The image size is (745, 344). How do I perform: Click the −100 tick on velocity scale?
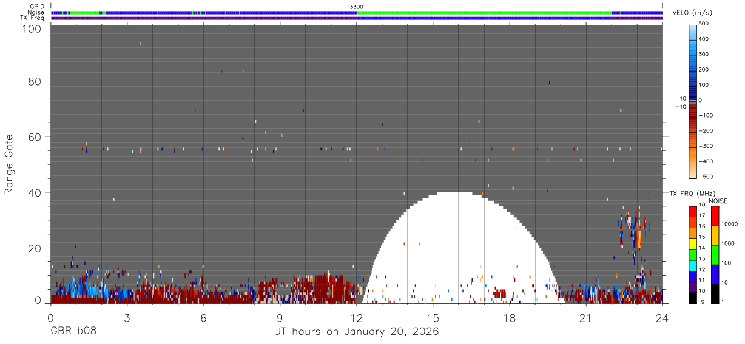pyautogui.click(x=706, y=115)
